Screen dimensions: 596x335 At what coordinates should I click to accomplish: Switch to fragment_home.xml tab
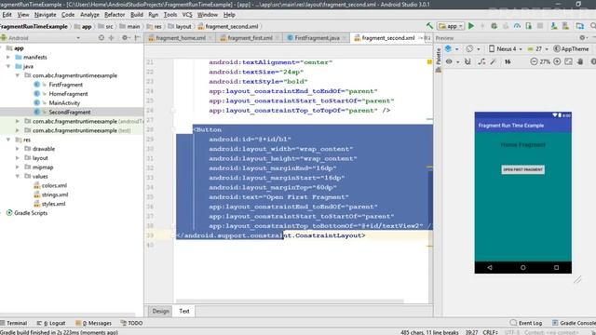pyautogui.click(x=181, y=38)
